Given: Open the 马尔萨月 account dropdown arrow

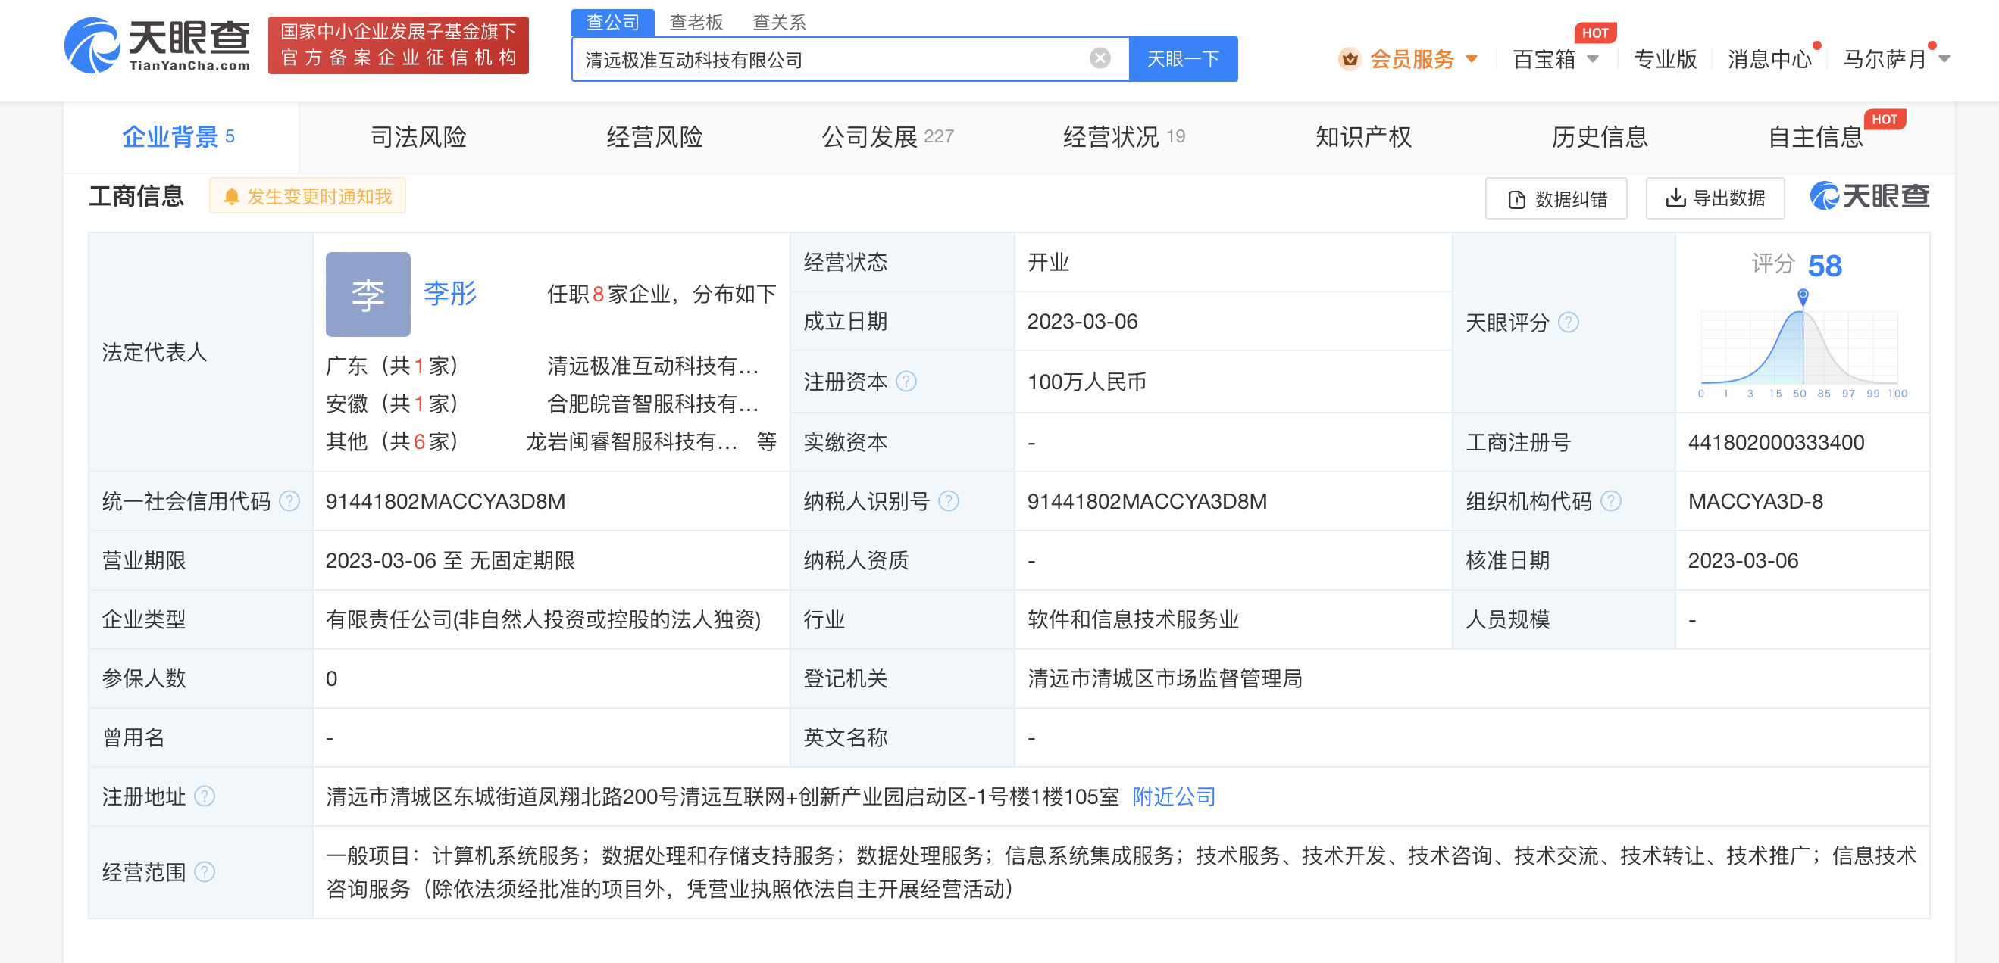Looking at the screenshot, I should [1944, 59].
